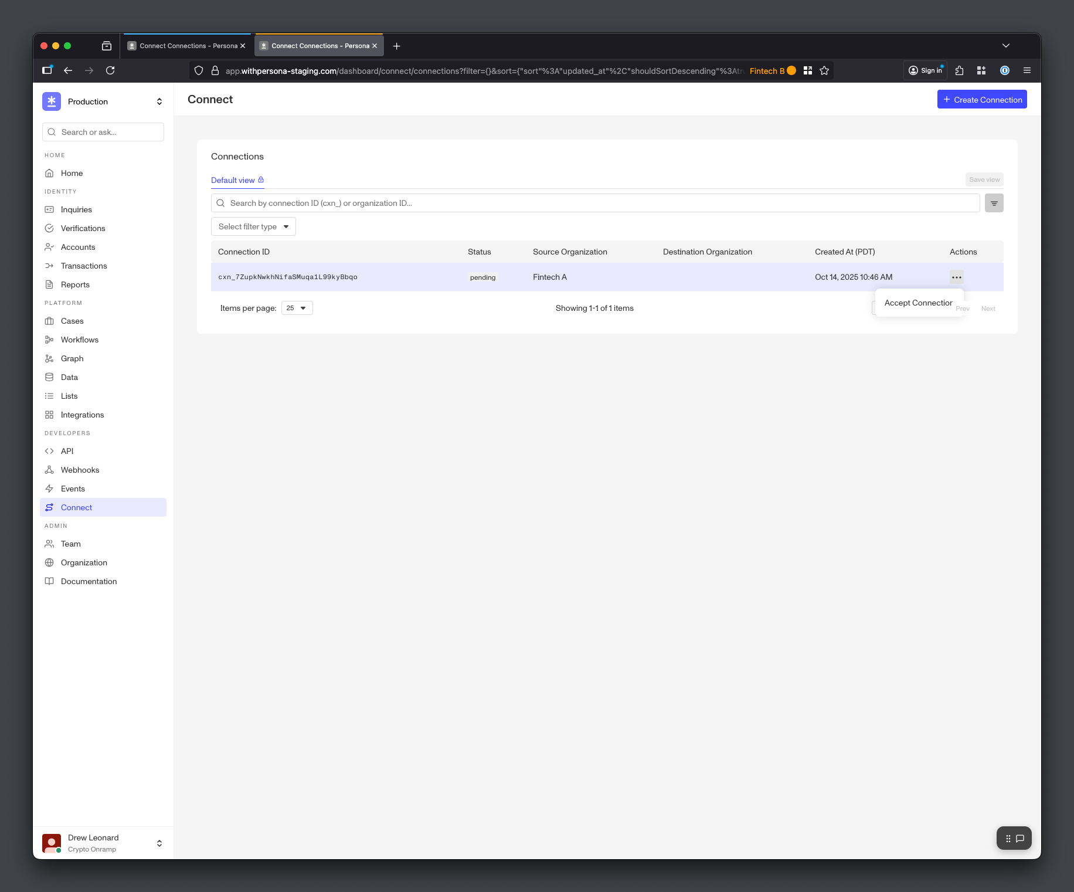Open the browser extensions puzzle icon
The image size is (1074, 892).
[959, 71]
